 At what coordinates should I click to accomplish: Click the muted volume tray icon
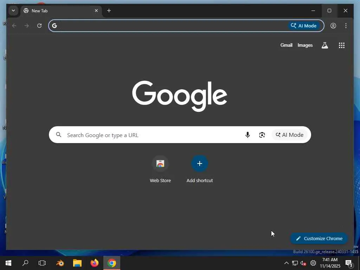[x=303, y=263]
